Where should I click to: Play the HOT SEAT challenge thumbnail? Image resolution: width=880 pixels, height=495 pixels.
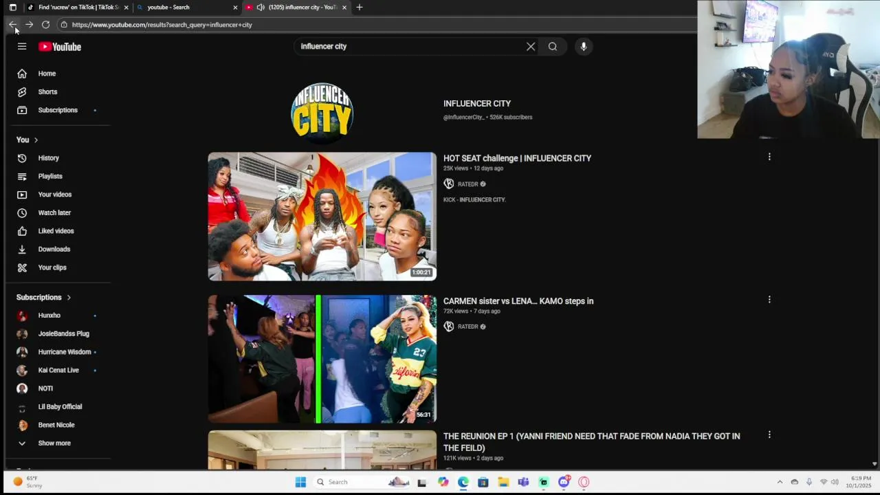coord(322,217)
